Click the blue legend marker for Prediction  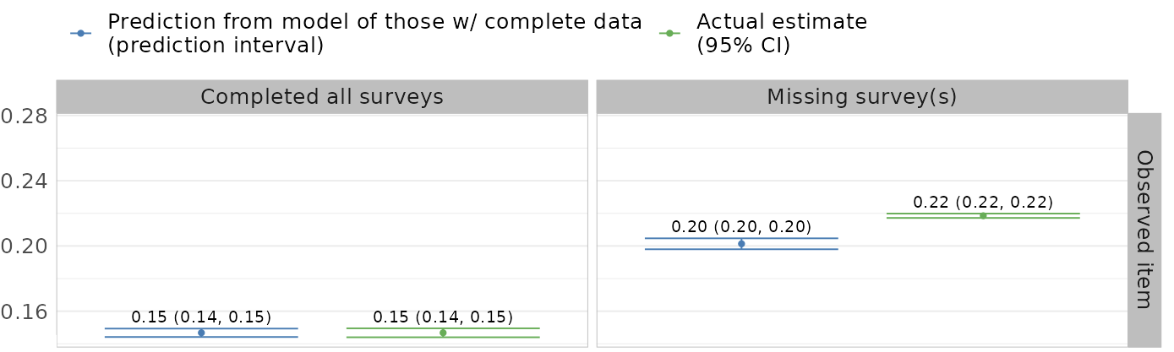[80, 34]
